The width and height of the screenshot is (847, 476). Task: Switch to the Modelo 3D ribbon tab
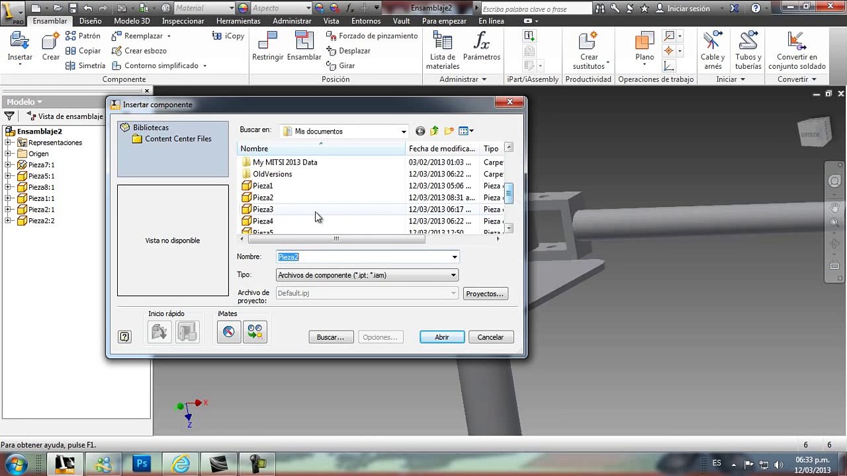(132, 21)
